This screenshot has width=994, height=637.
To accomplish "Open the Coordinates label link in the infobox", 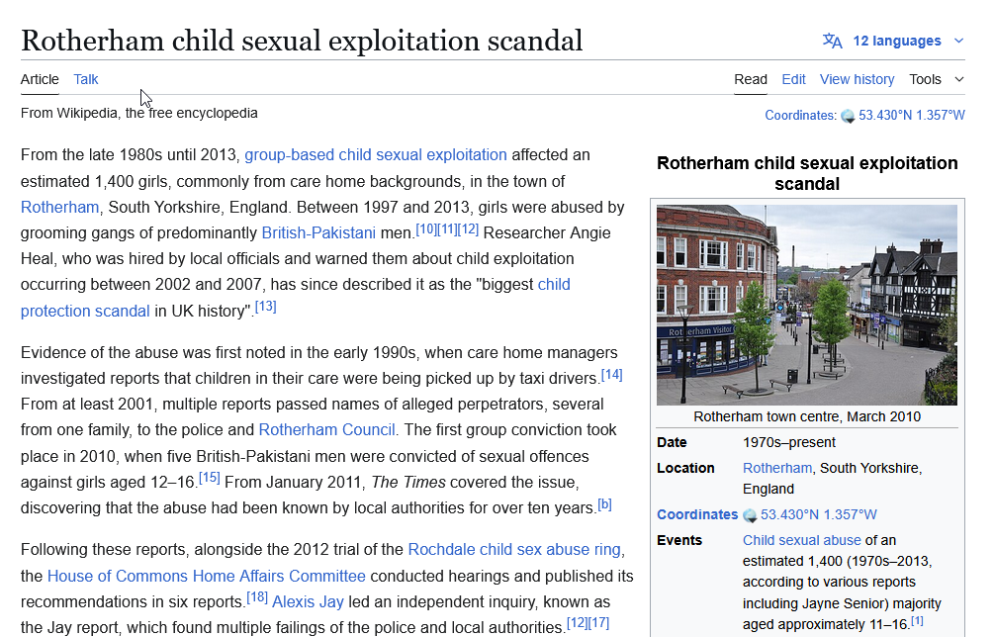I will tap(697, 514).
